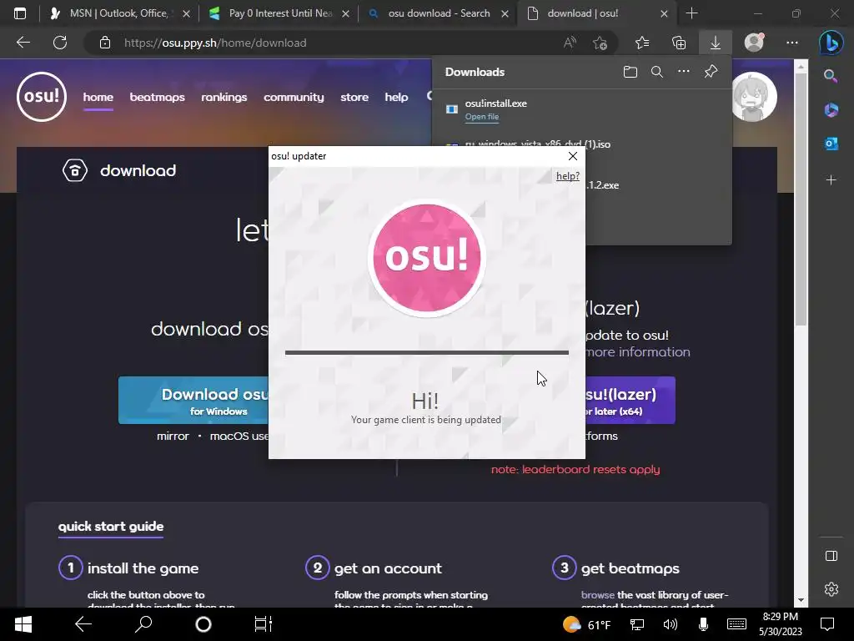Viewport: 854px width, 641px height.
Task: Close the osu download - Search tab
Action: [x=505, y=13]
